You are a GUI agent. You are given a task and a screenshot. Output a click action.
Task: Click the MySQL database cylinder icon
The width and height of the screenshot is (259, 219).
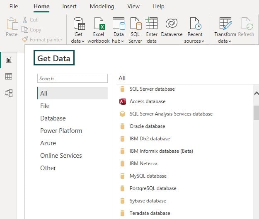coord(122,176)
